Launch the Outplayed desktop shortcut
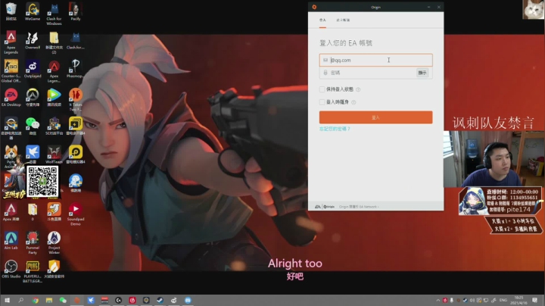The height and width of the screenshot is (306, 545). [x=33, y=68]
